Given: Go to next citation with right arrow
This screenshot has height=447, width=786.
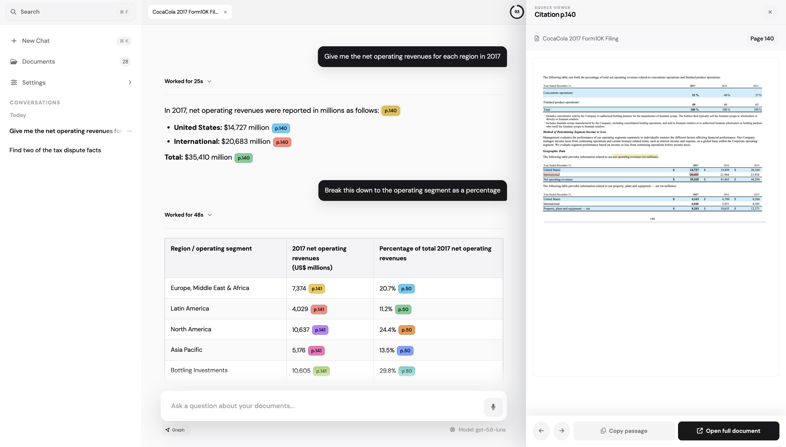Looking at the screenshot, I should (561, 431).
